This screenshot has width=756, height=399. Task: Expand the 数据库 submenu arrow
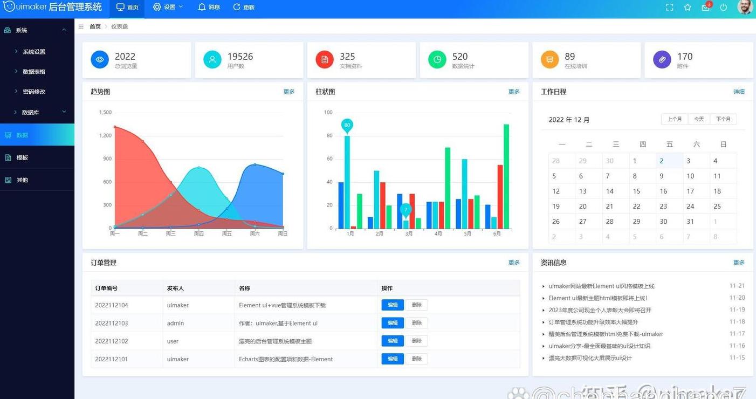[x=64, y=112]
